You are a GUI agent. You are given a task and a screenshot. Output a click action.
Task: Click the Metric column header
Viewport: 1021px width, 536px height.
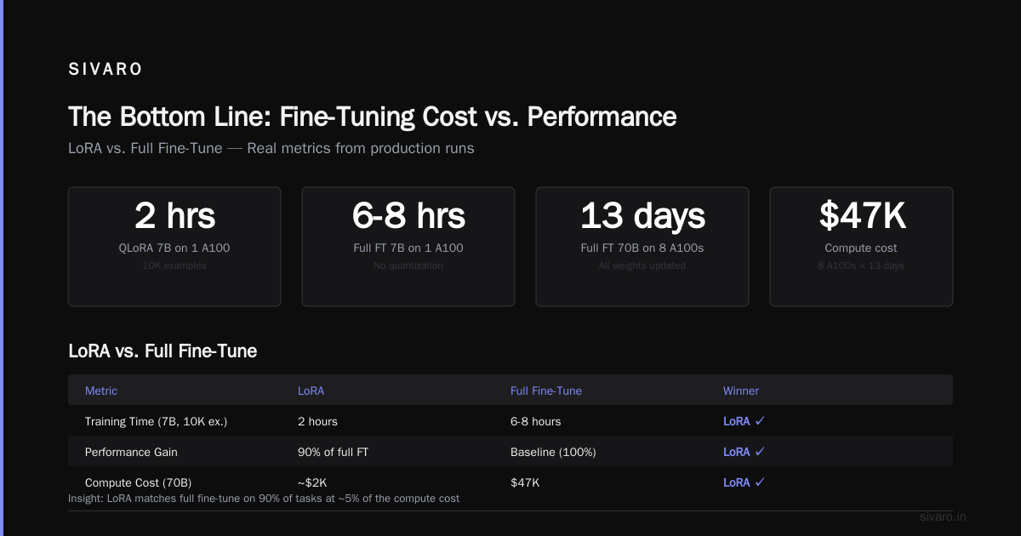101,391
